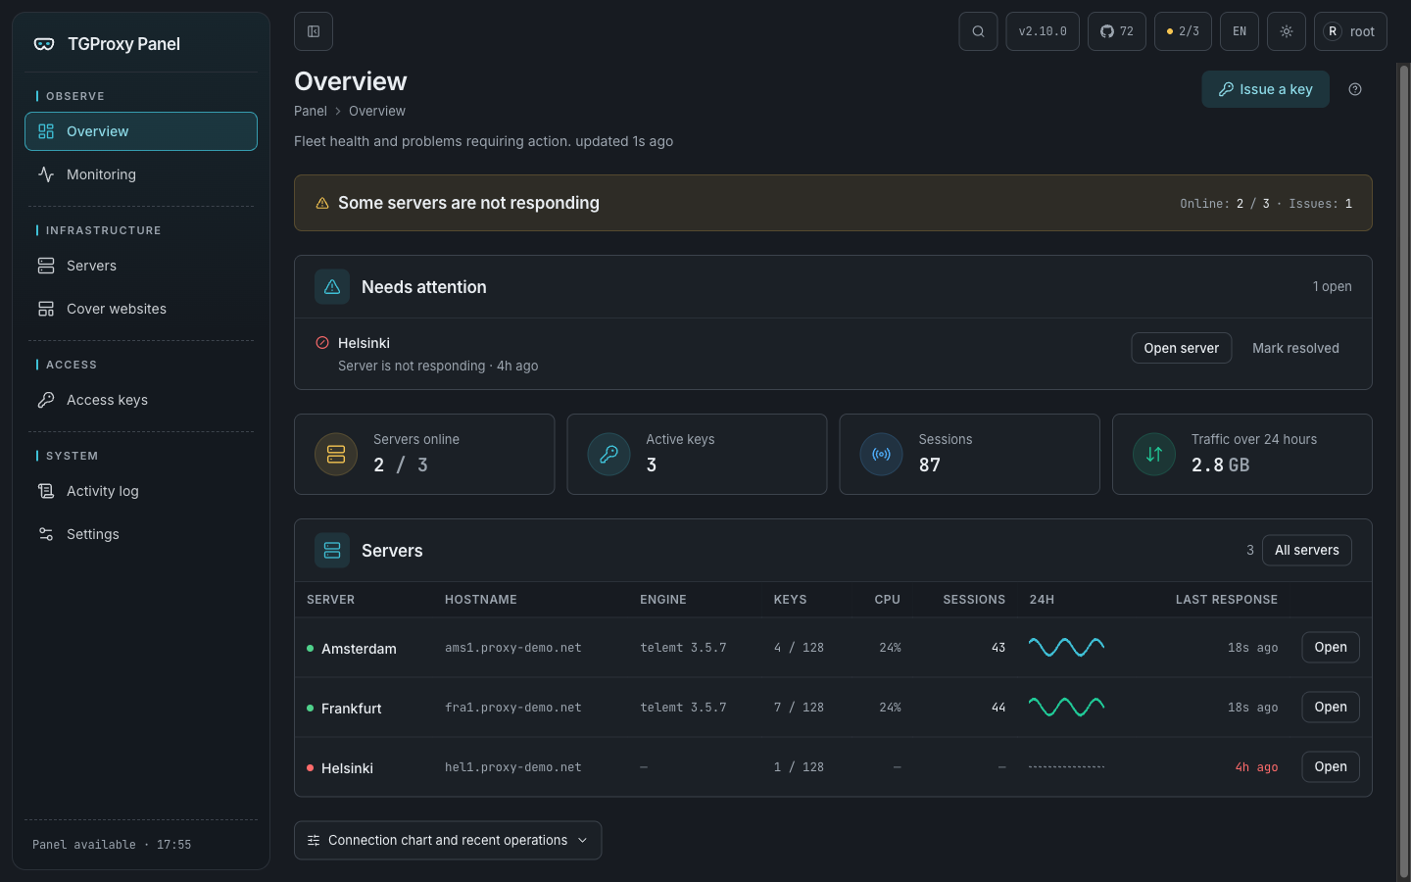Open the Amsterdam server row

click(1330, 647)
